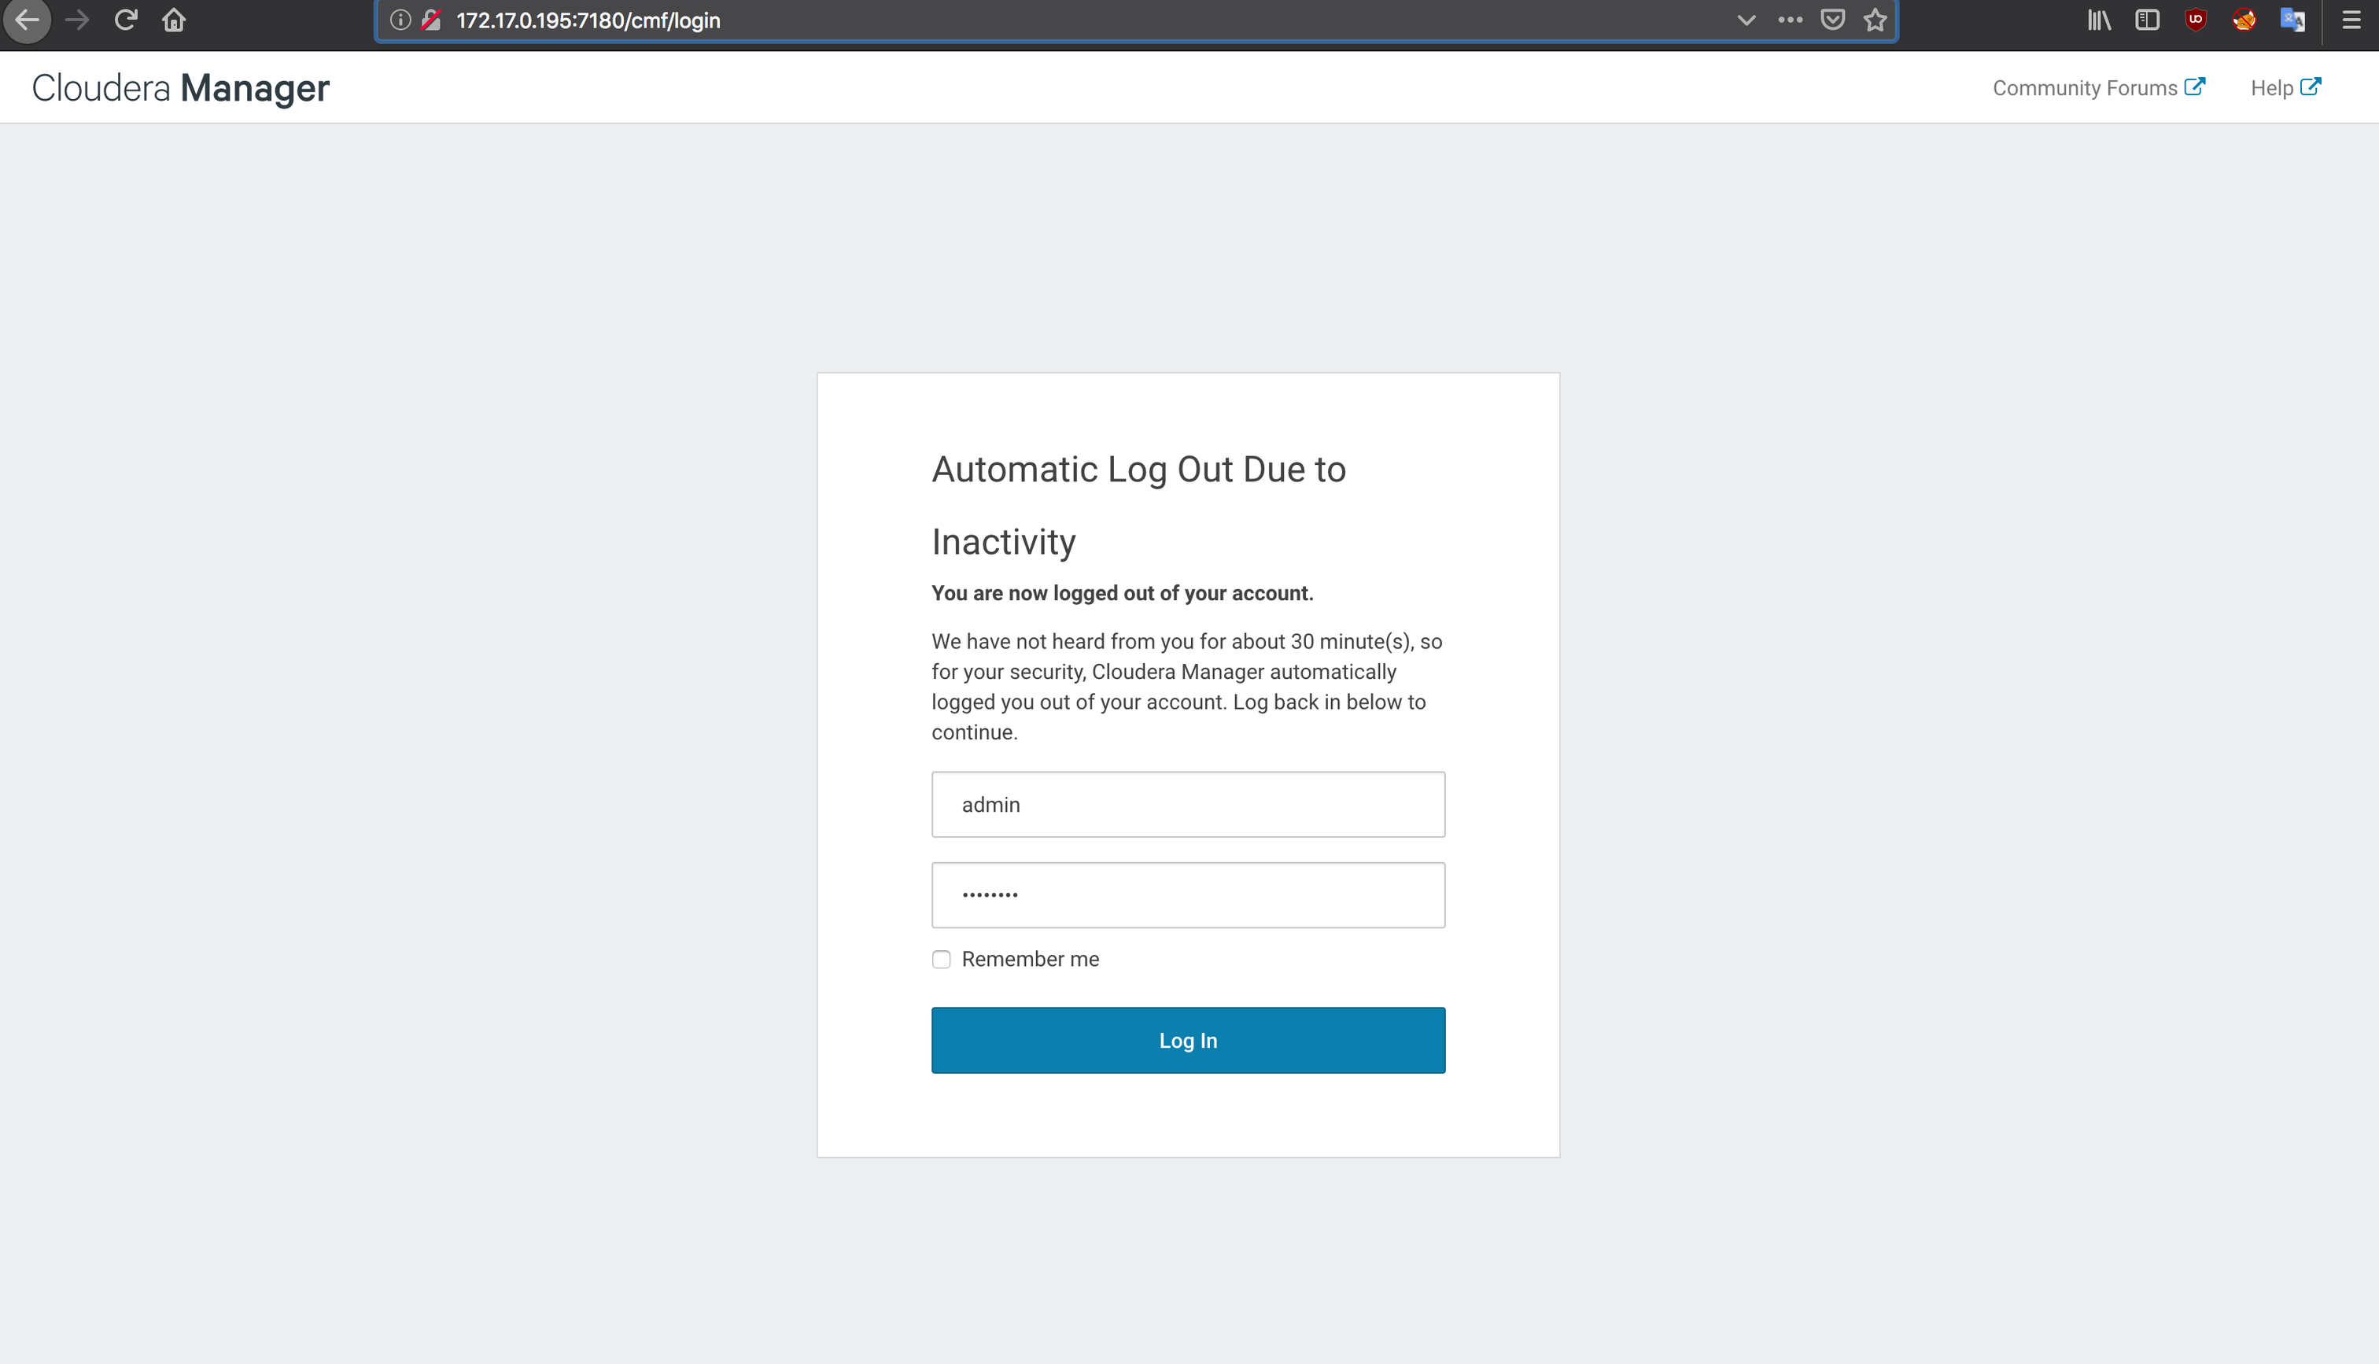The width and height of the screenshot is (2379, 1364).
Task: Open the Help link
Action: 2285,88
